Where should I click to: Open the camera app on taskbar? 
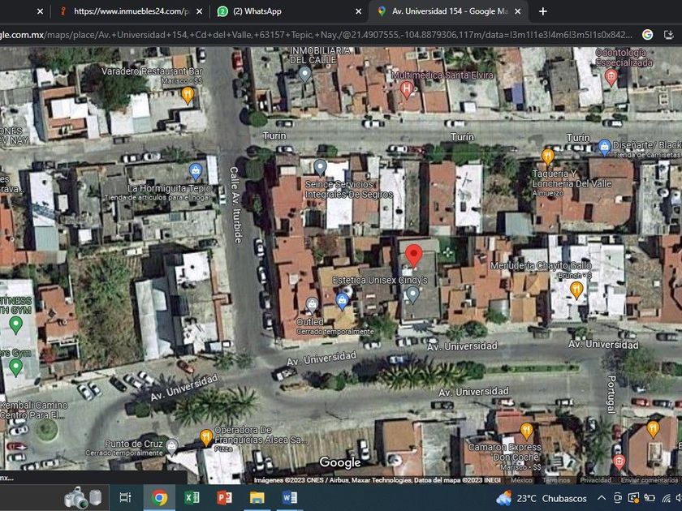[82, 497]
